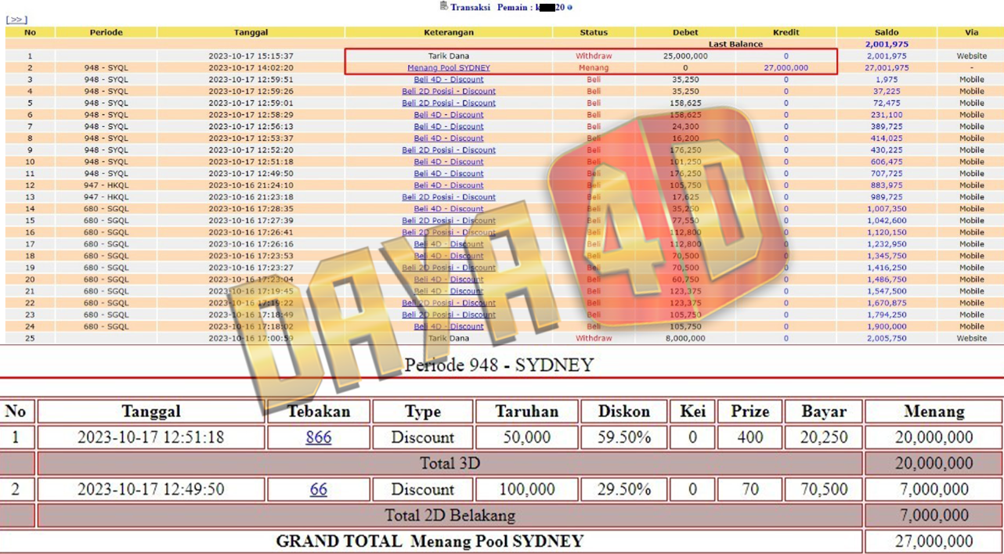Image resolution: width=1004 pixels, height=554 pixels.
Task: Open Beli 2D Posisi - Discount in row 4
Action: [x=448, y=92]
